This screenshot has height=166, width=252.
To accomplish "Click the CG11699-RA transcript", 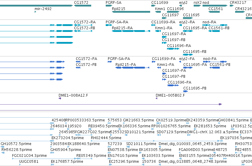I will pos(153,25).
